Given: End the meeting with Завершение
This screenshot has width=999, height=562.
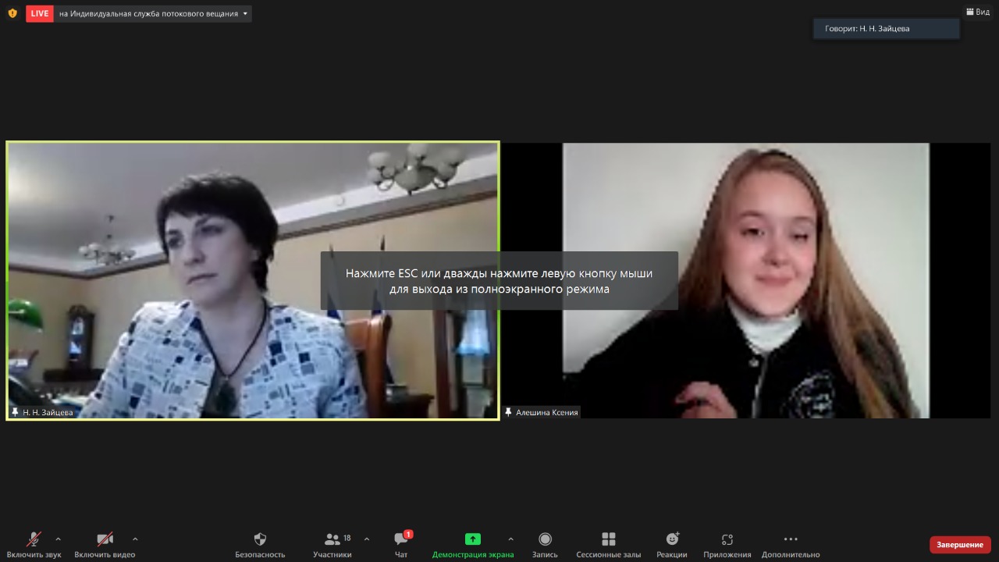Looking at the screenshot, I should point(960,544).
